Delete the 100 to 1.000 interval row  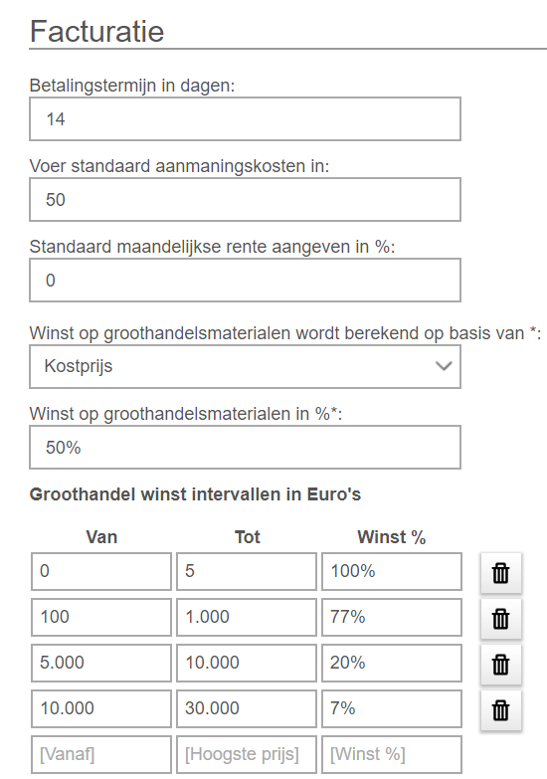coord(501,619)
